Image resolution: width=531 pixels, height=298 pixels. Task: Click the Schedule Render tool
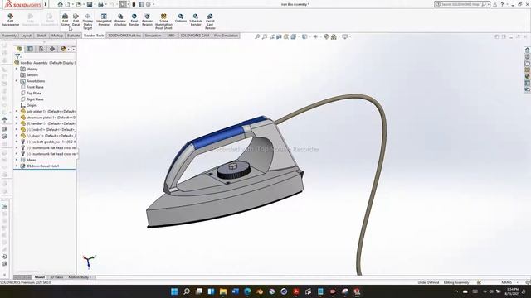coord(196,20)
